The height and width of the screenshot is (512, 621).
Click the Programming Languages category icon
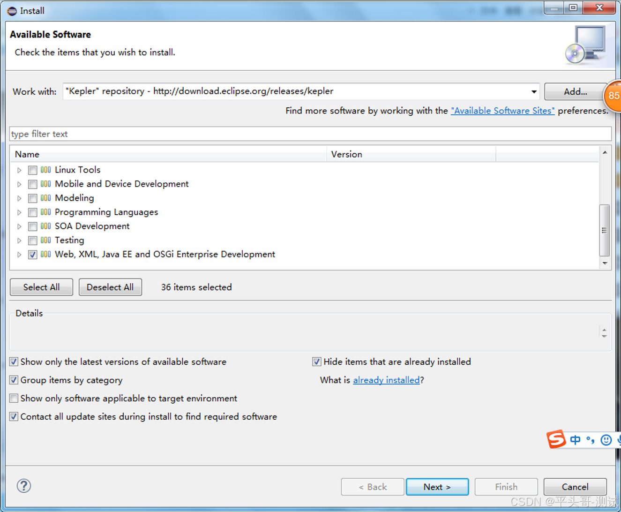[x=45, y=212]
